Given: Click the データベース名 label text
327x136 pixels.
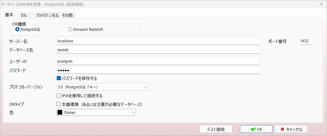Looking at the screenshot, I should (21, 50).
